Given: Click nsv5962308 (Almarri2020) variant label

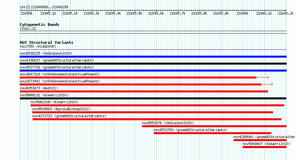Looking at the screenshot, I should [54, 102].
